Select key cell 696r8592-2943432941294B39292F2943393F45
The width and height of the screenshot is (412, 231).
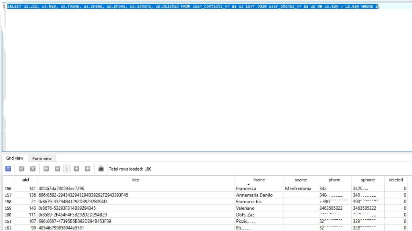pyautogui.click(x=136, y=195)
